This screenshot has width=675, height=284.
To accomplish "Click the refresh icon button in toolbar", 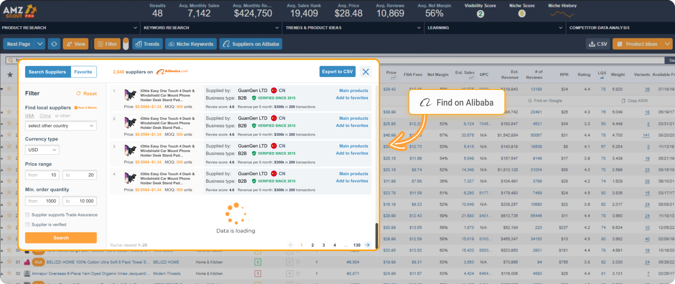I will click(54, 44).
